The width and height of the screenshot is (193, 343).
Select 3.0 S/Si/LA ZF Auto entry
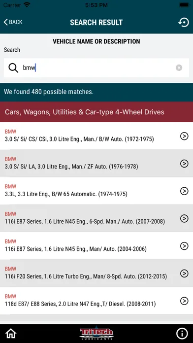pos(96,164)
